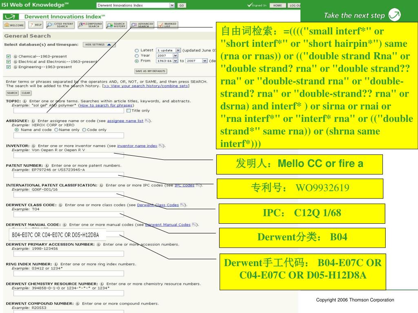Image resolution: width=418 pixels, height=313 pixels.
Task: Open info icon for Derwent Class Code
Action: coord(60,205)
